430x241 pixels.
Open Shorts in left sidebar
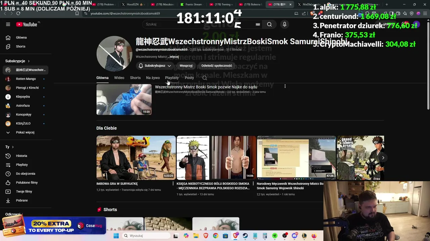click(x=26, y=47)
